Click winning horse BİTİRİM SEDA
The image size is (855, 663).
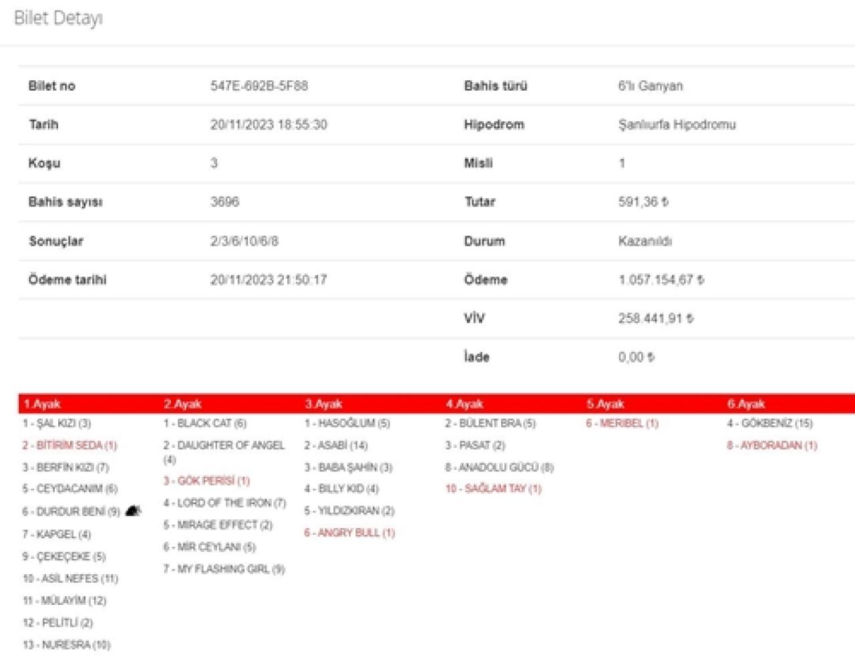[x=69, y=445]
